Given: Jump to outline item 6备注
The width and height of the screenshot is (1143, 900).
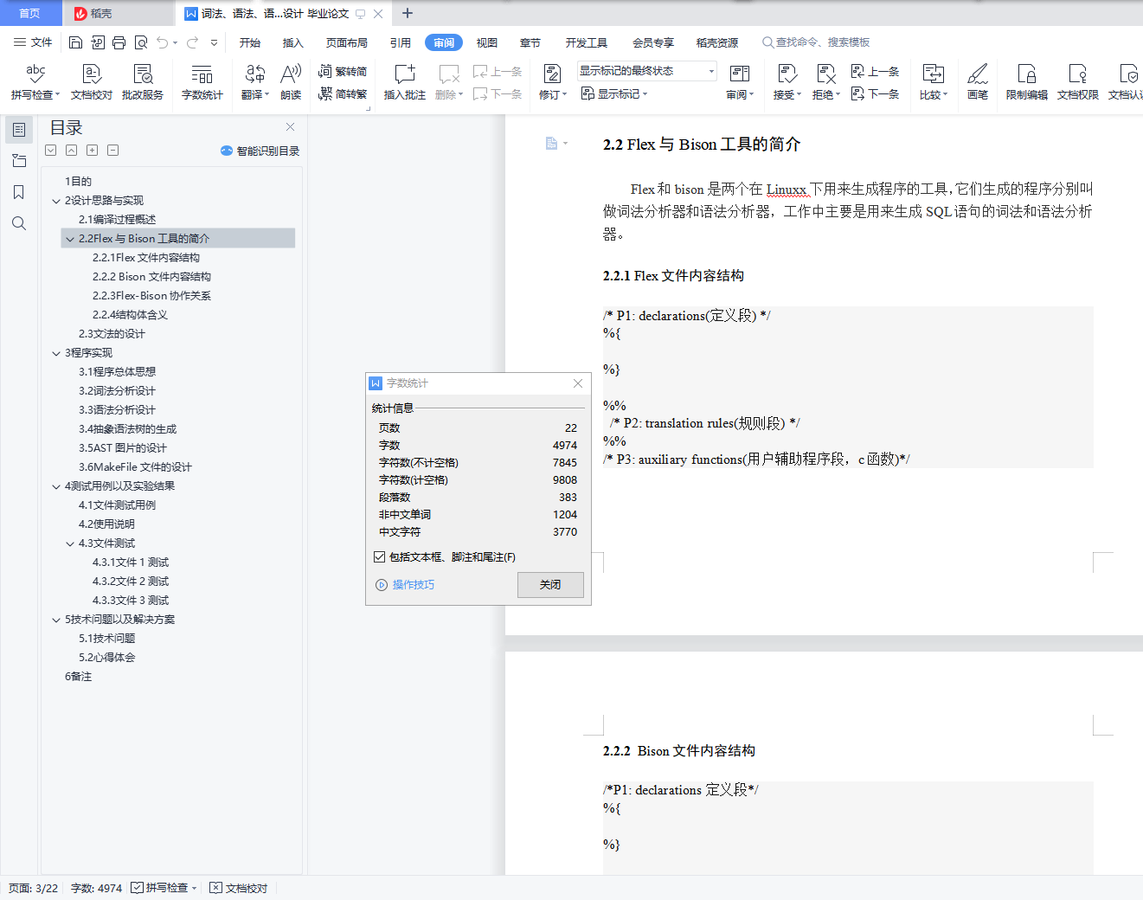Looking at the screenshot, I should (x=78, y=677).
